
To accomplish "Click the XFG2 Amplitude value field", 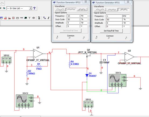I will pyautogui.click(x=73, y=23).
